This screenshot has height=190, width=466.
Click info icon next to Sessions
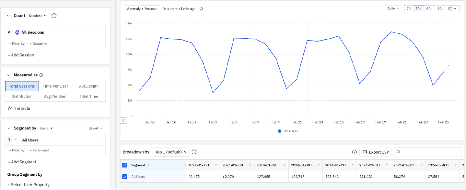pyautogui.click(x=54, y=16)
